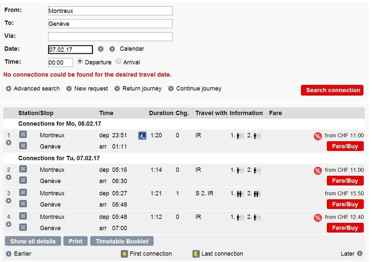Viewport: 373px width, 262px height.
Task: Expand details of connection 2
Action: click(9, 177)
